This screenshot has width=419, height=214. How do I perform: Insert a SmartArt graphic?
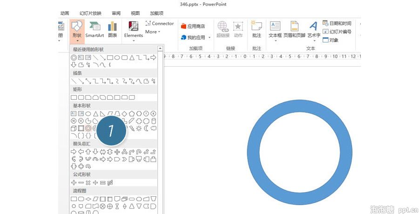[95, 29]
